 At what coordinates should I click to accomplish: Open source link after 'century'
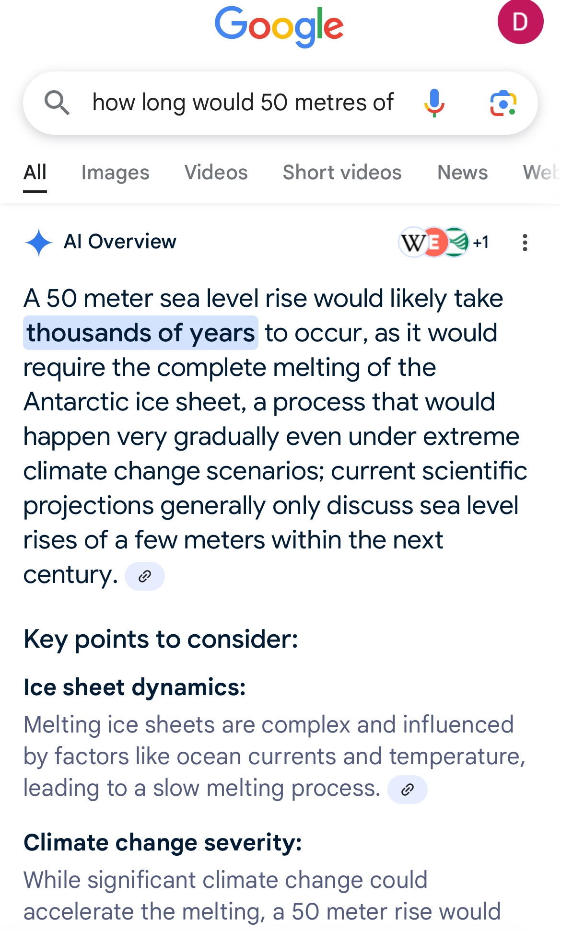(x=145, y=576)
